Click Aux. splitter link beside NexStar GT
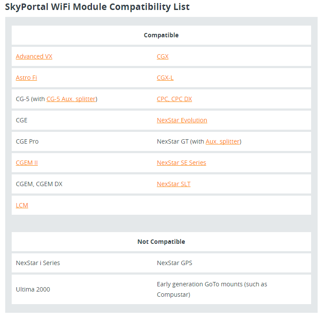Screen dimensions: 325x318 [x=223, y=141]
